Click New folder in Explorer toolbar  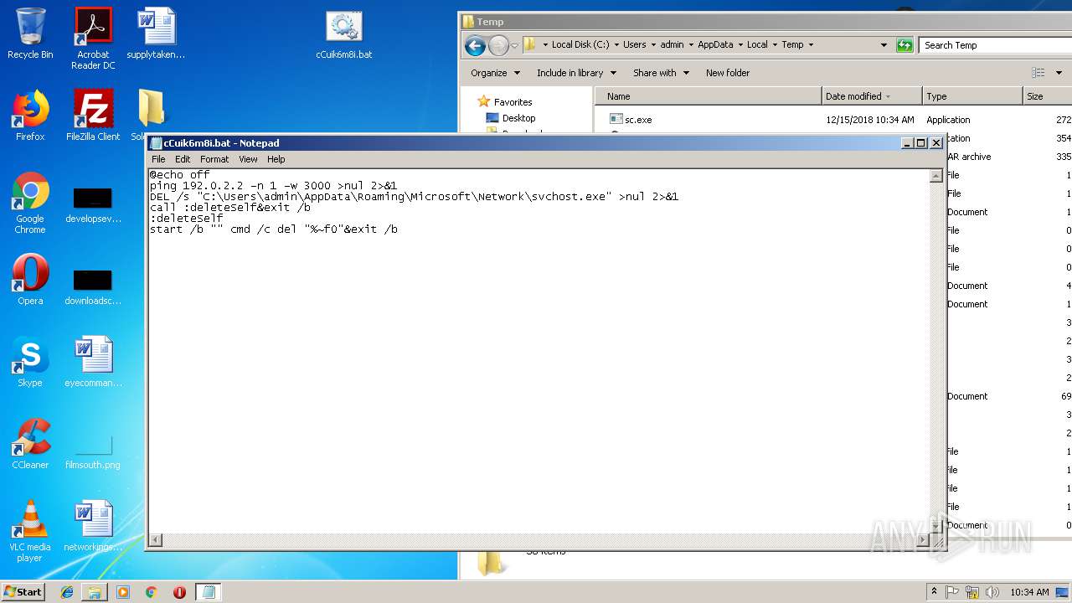(728, 73)
